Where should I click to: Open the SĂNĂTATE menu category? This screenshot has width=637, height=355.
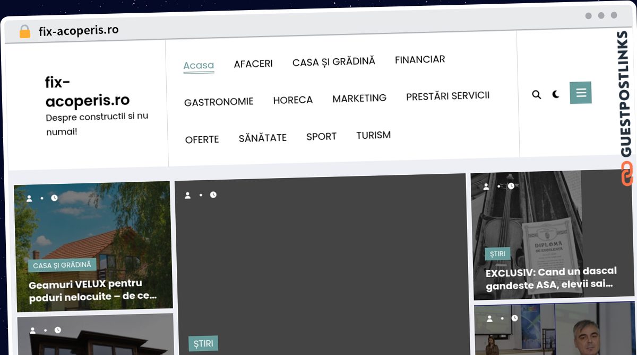[263, 138]
